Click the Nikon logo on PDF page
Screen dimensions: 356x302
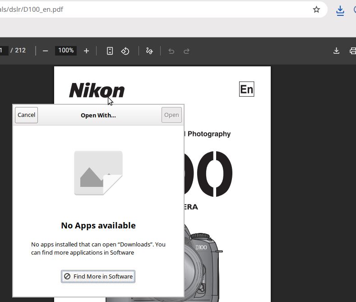coord(97,90)
